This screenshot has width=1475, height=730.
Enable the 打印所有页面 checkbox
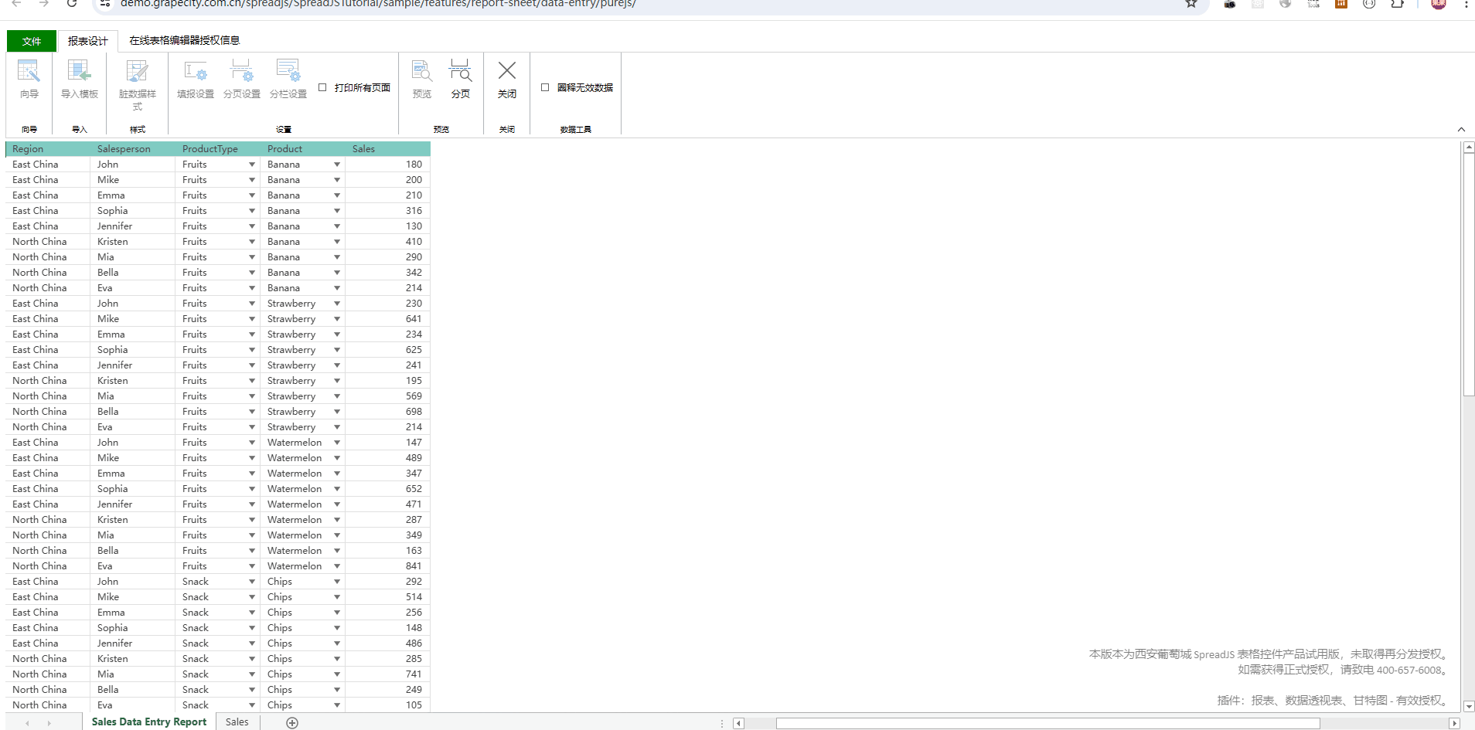point(322,87)
